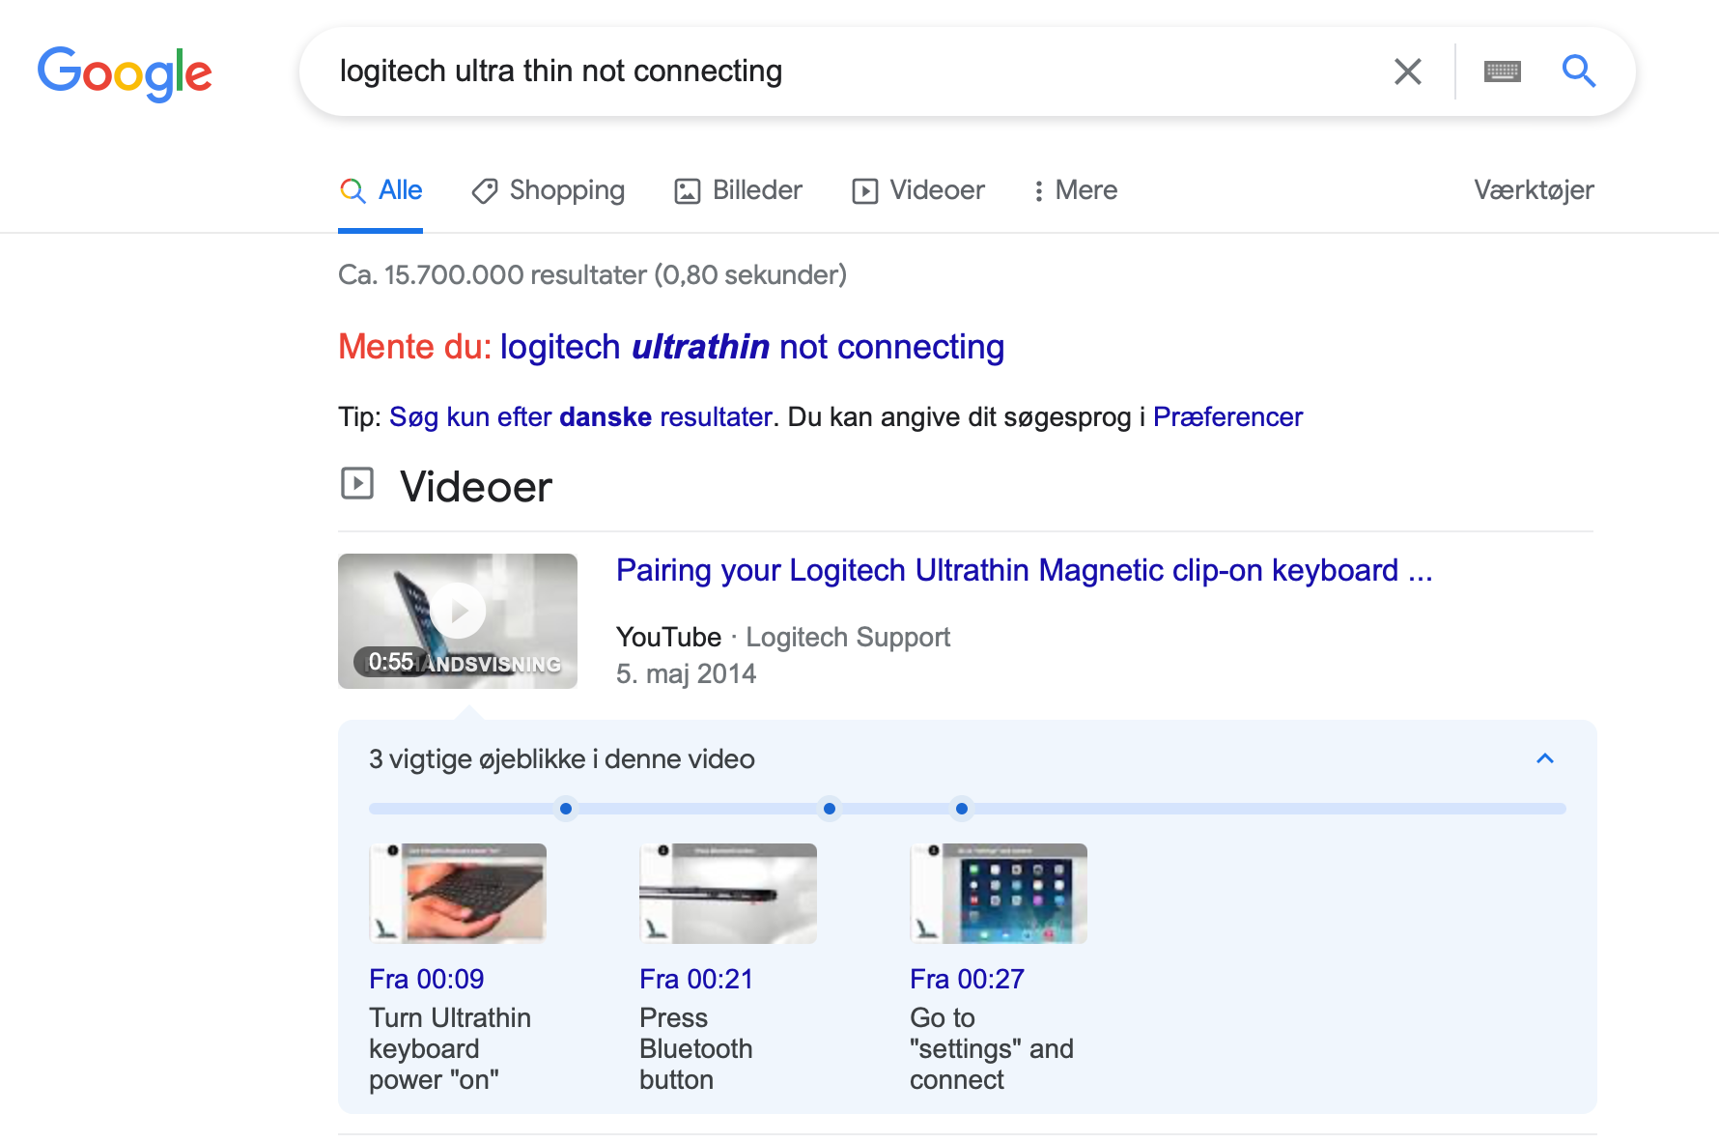Switch to the Shopping tab
1719x1142 pixels.
[x=548, y=190]
